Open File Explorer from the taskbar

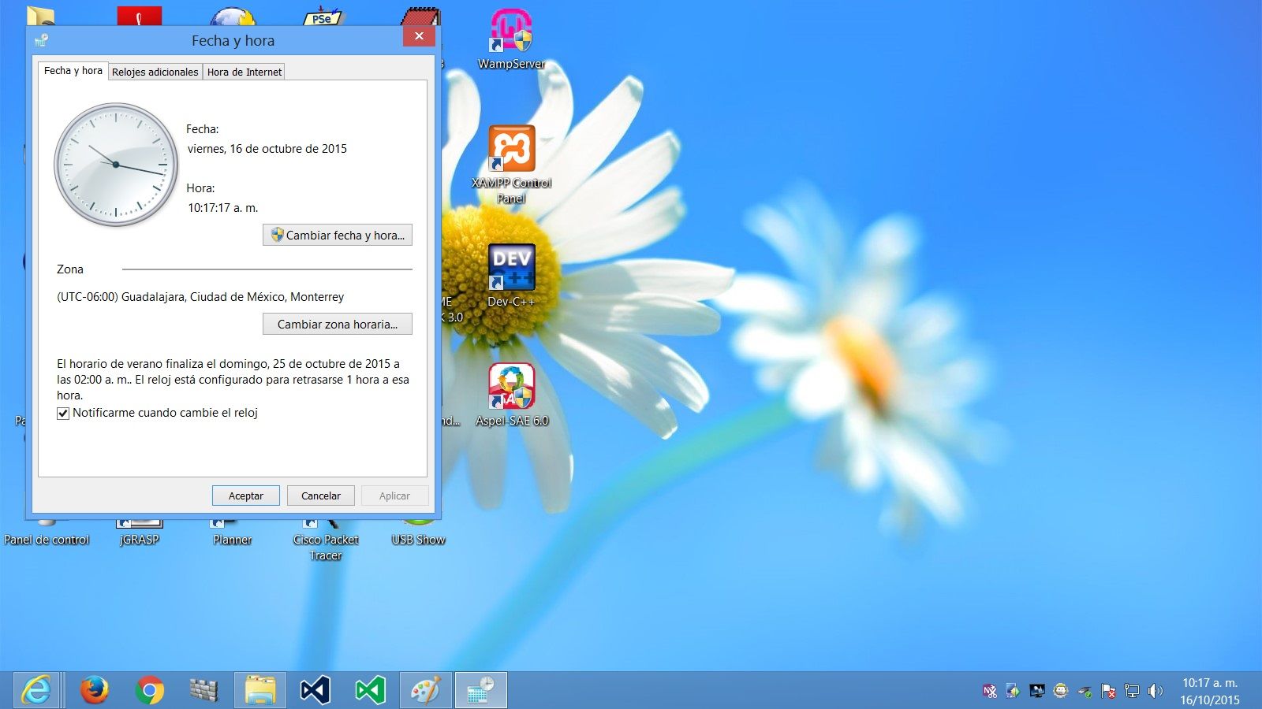click(x=259, y=691)
